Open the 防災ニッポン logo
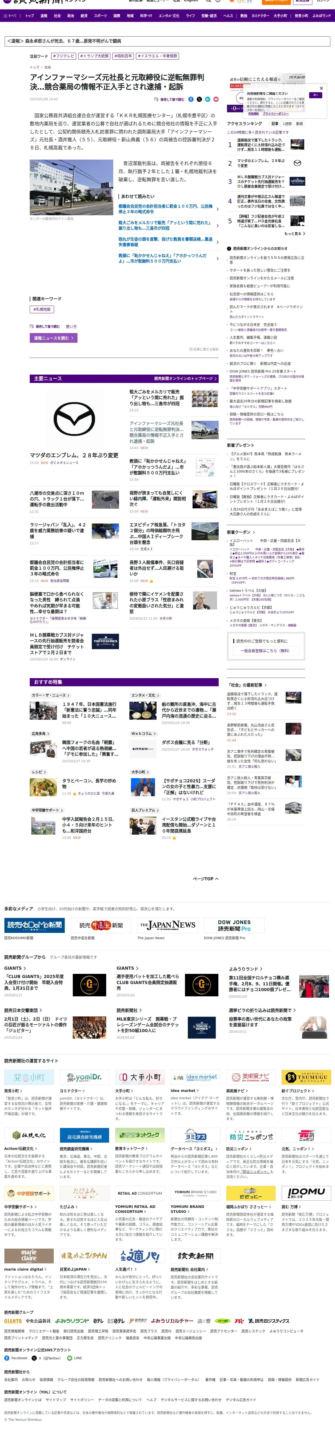The width and height of the screenshot is (335, 1454). [x=251, y=1136]
